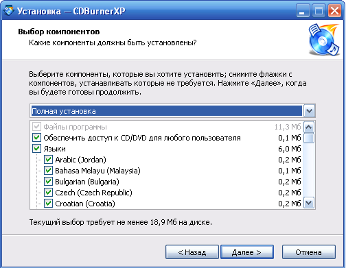Click the 'Обеспечить доступ к CD/DVD' label
This screenshot has height=268, width=346.
tap(142, 138)
